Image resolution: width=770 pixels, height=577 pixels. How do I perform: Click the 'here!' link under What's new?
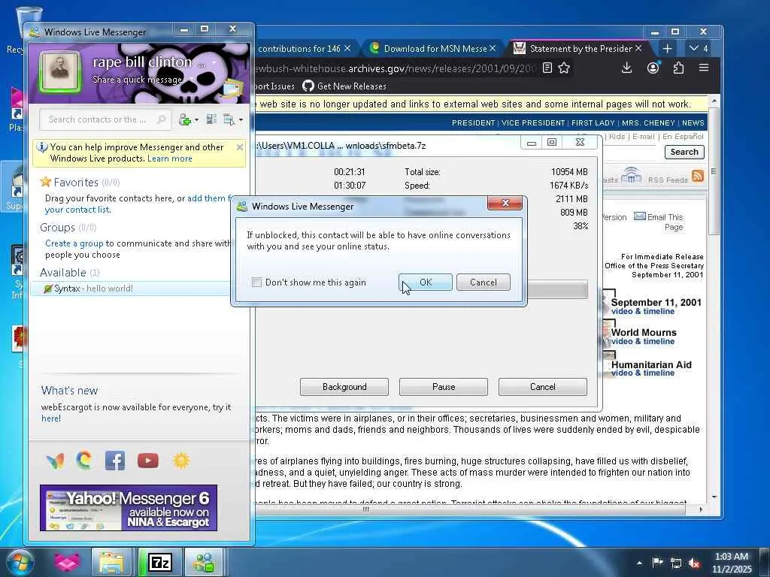(x=51, y=418)
